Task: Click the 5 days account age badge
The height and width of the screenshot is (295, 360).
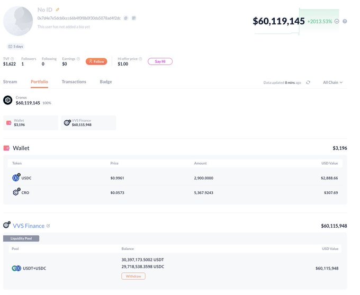Action: coord(16,47)
